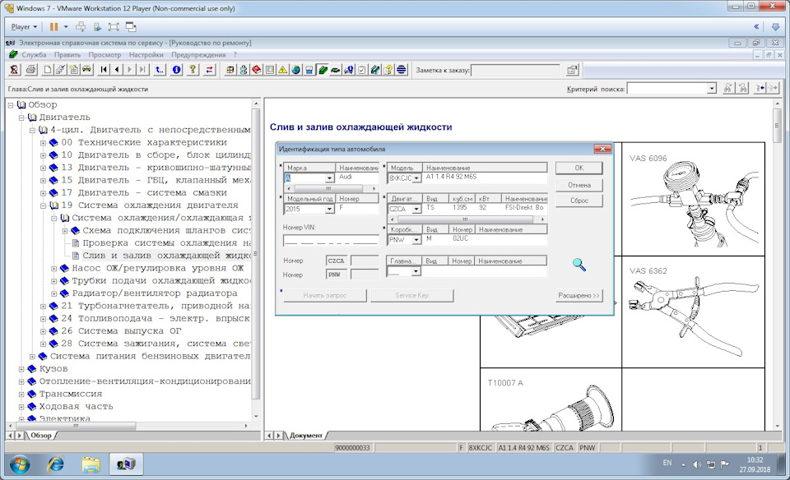790x480 pixels.
Task: Click the yellow warning triangle toolbar icon
Action: click(282, 70)
